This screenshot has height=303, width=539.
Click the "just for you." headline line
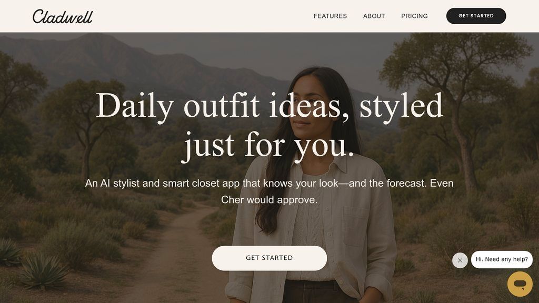(269, 146)
